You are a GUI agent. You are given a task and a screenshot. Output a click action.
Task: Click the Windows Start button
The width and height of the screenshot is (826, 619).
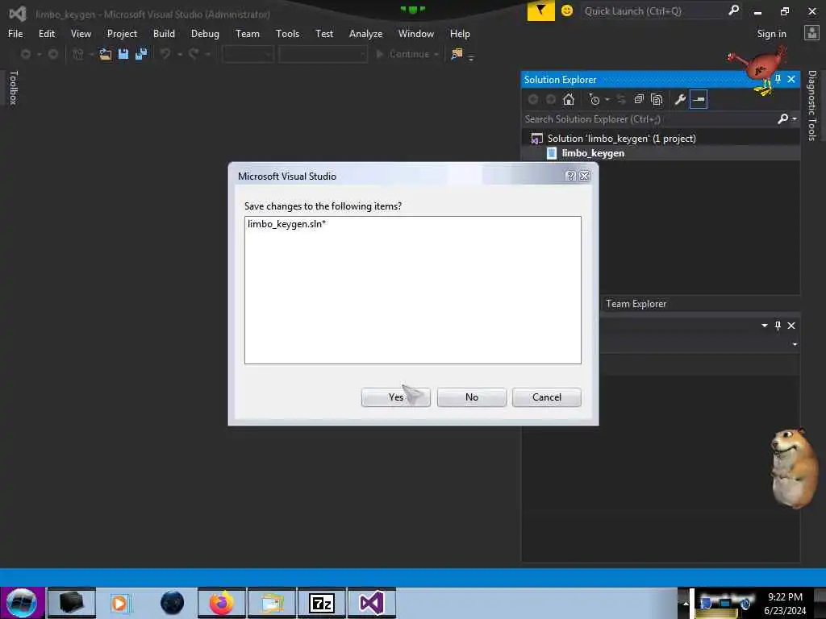pyautogui.click(x=22, y=603)
